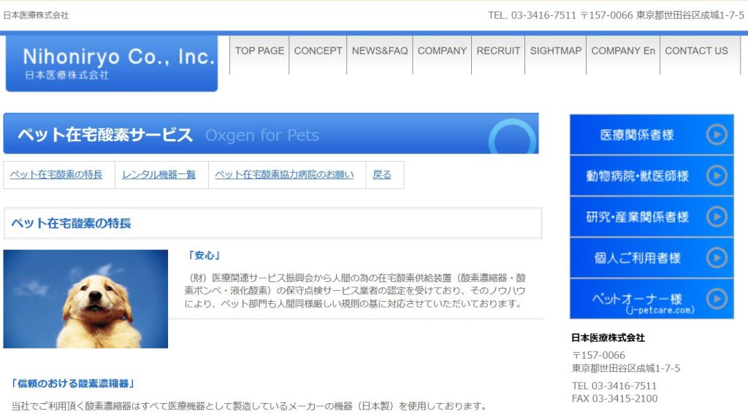
Task: Click the play arrow icon beside ペットオーナー様
Action: coord(717,299)
